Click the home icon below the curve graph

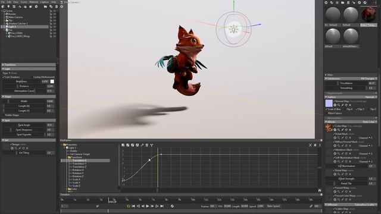[320, 190]
